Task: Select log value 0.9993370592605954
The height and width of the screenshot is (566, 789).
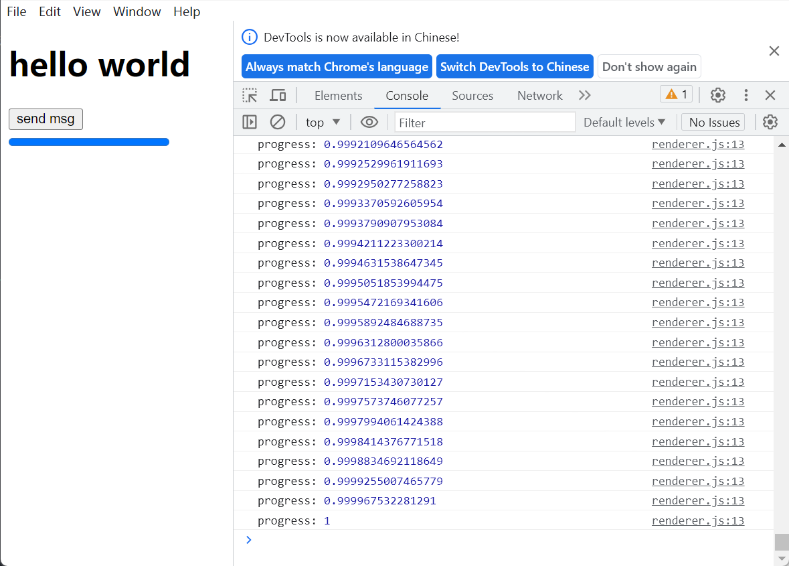Action: (383, 204)
